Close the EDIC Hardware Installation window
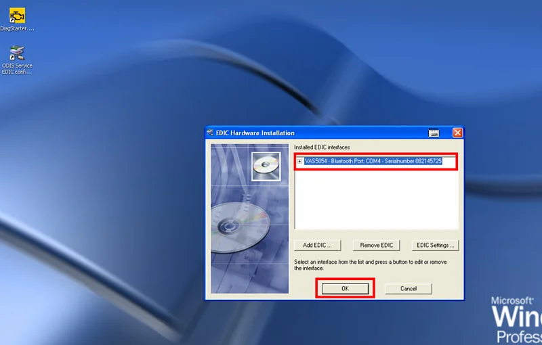The height and width of the screenshot is (345, 542). pos(457,133)
